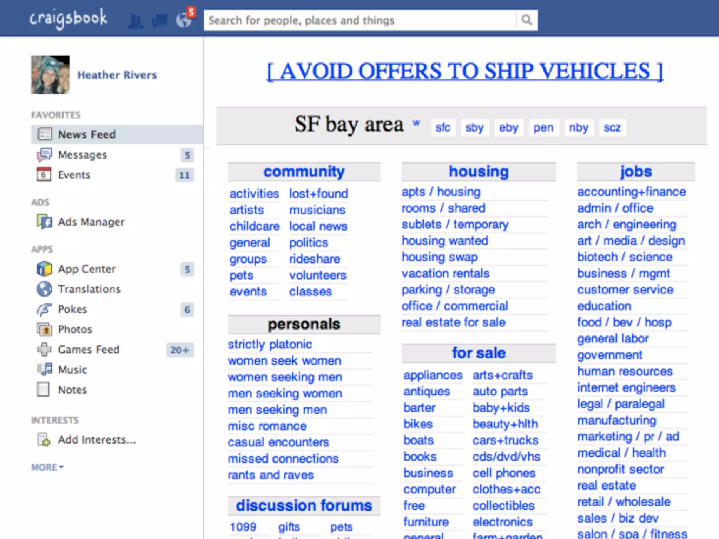The height and width of the screenshot is (539, 719).
Task: Open the personals section heading
Action: (x=304, y=324)
